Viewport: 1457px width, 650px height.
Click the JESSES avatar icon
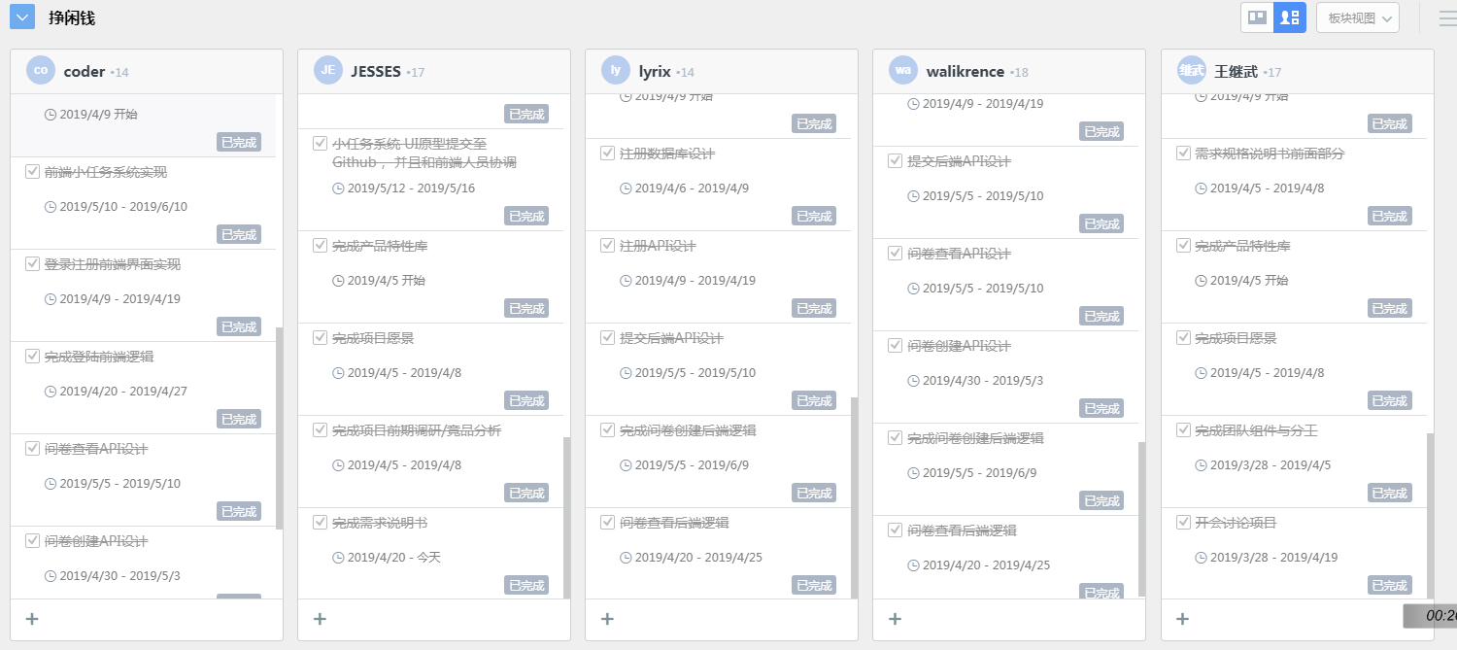(328, 71)
